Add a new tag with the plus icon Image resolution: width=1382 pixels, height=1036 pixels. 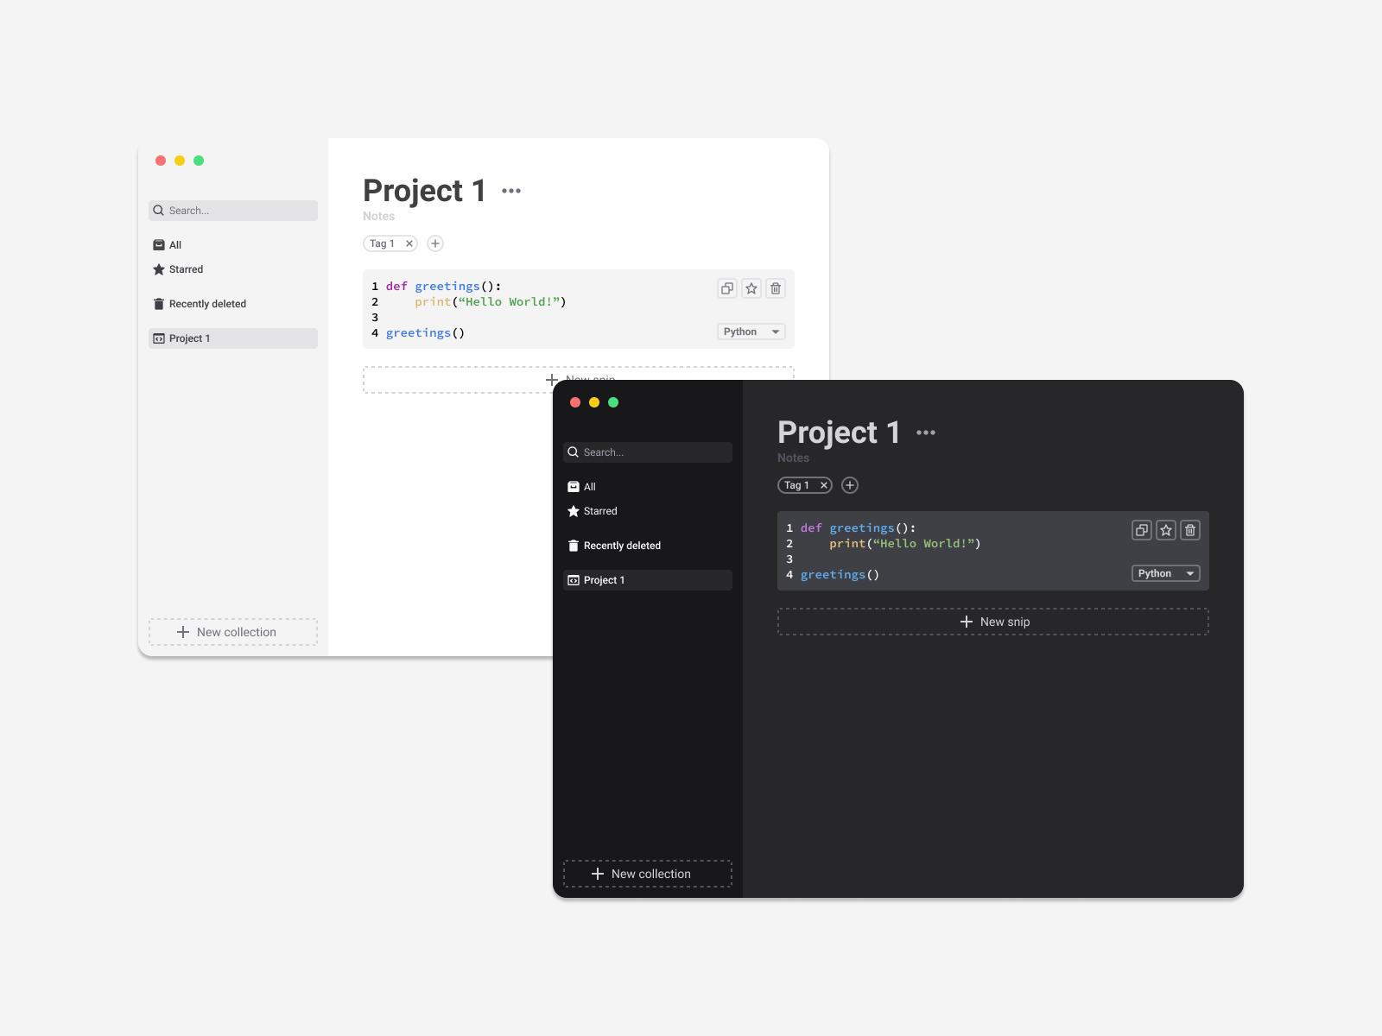coord(434,243)
